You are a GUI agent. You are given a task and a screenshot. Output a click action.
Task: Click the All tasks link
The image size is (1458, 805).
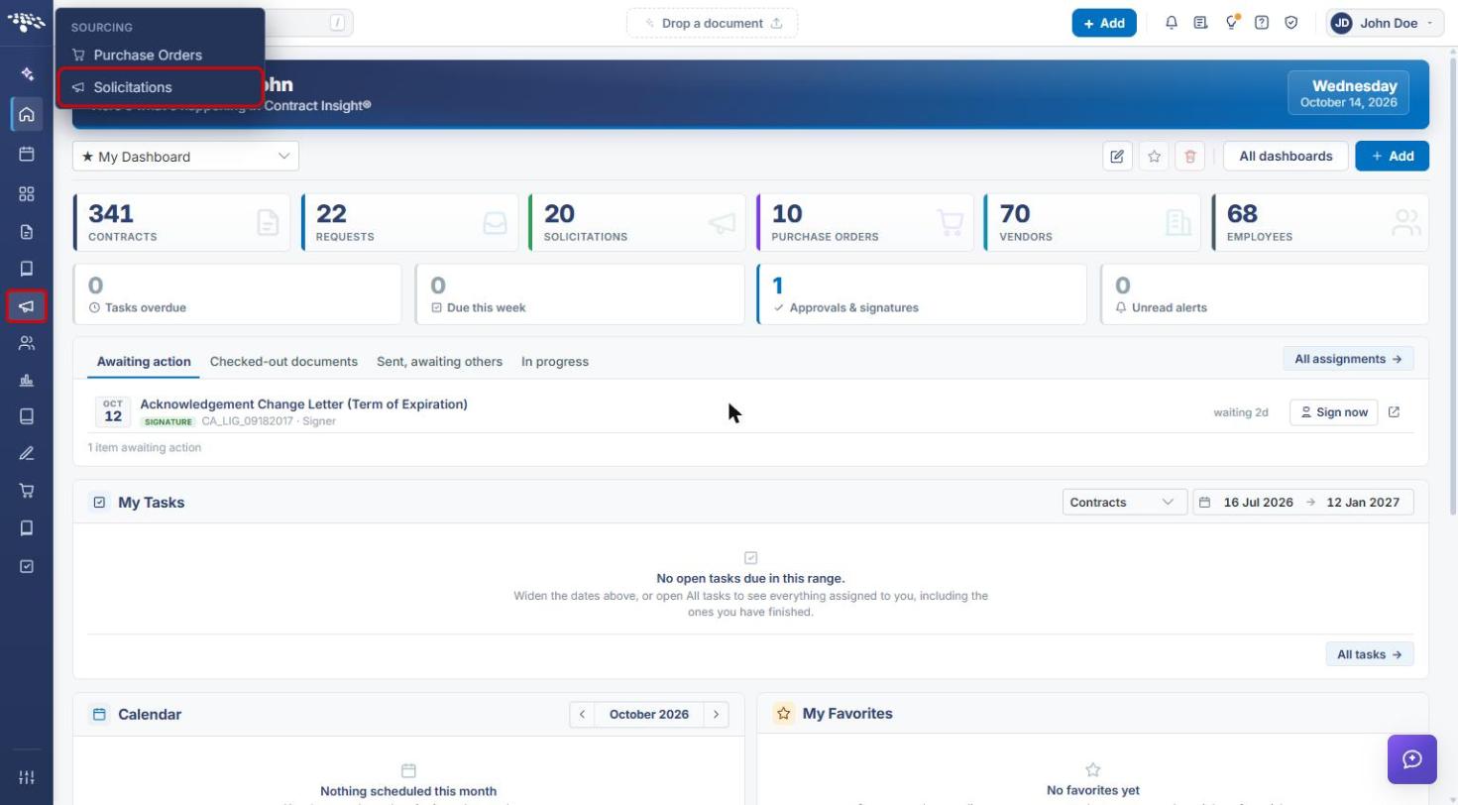[x=1370, y=654]
